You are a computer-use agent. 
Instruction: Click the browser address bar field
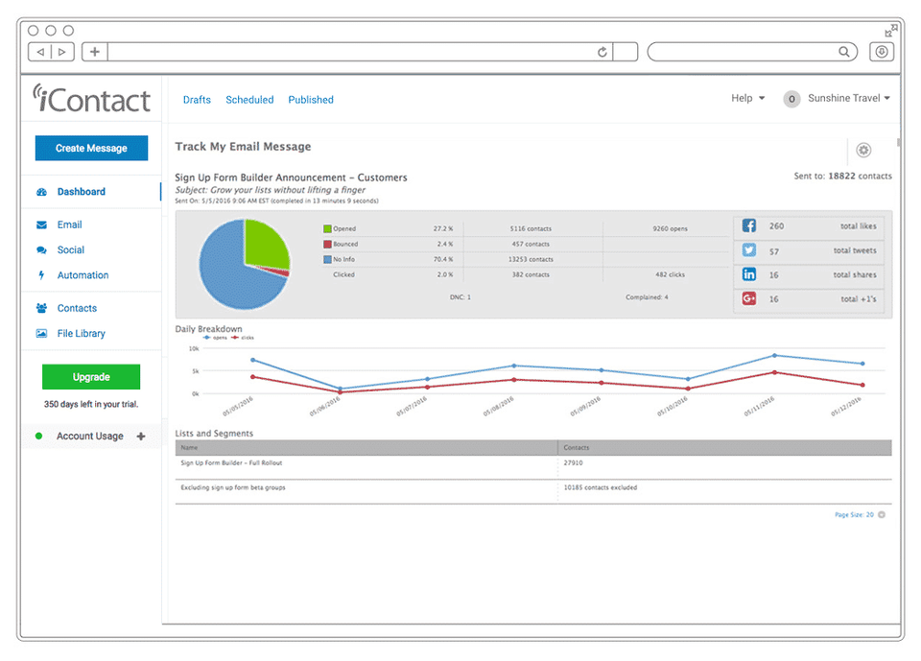(355, 52)
